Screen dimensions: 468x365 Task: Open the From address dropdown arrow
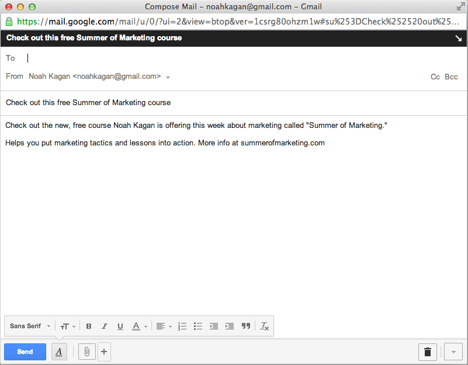pos(168,77)
